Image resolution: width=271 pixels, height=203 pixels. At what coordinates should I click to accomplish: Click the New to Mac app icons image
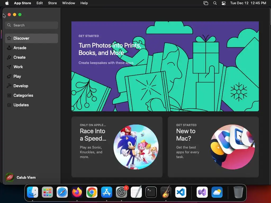tap(232, 147)
